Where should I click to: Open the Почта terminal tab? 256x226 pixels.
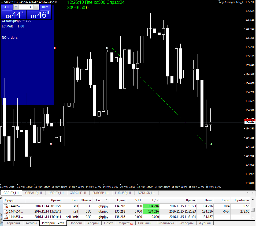click(108, 223)
